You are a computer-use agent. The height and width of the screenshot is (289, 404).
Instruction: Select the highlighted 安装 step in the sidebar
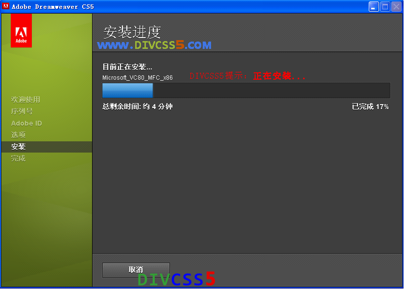coord(47,147)
